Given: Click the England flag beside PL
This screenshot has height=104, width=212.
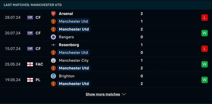Looking at the screenshot, I should click(x=30, y=80).
